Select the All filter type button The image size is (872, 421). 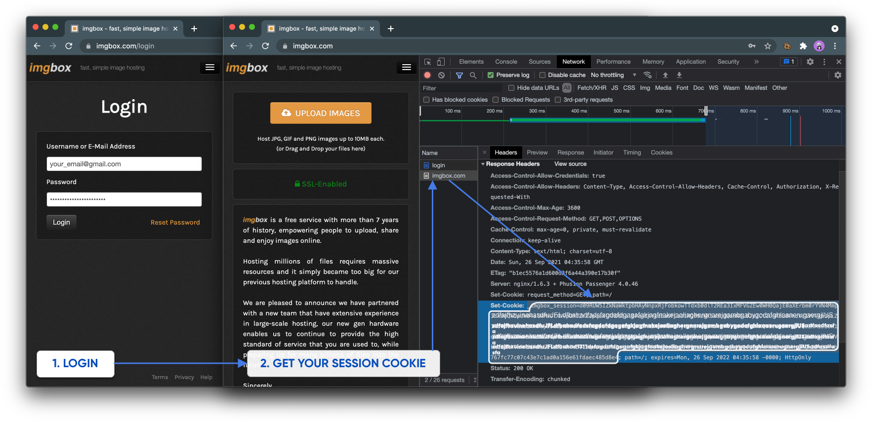point(567,88)
